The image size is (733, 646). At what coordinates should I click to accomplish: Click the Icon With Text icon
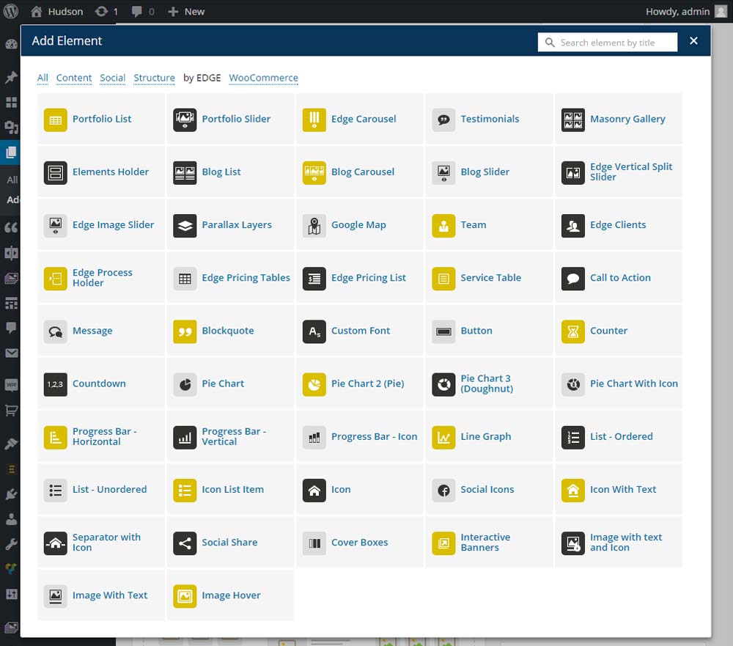tap(573, 490)
